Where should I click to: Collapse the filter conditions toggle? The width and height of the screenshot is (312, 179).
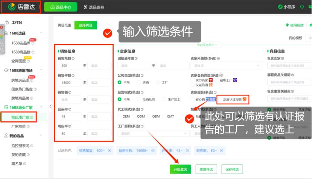click(x=207, y=45)
